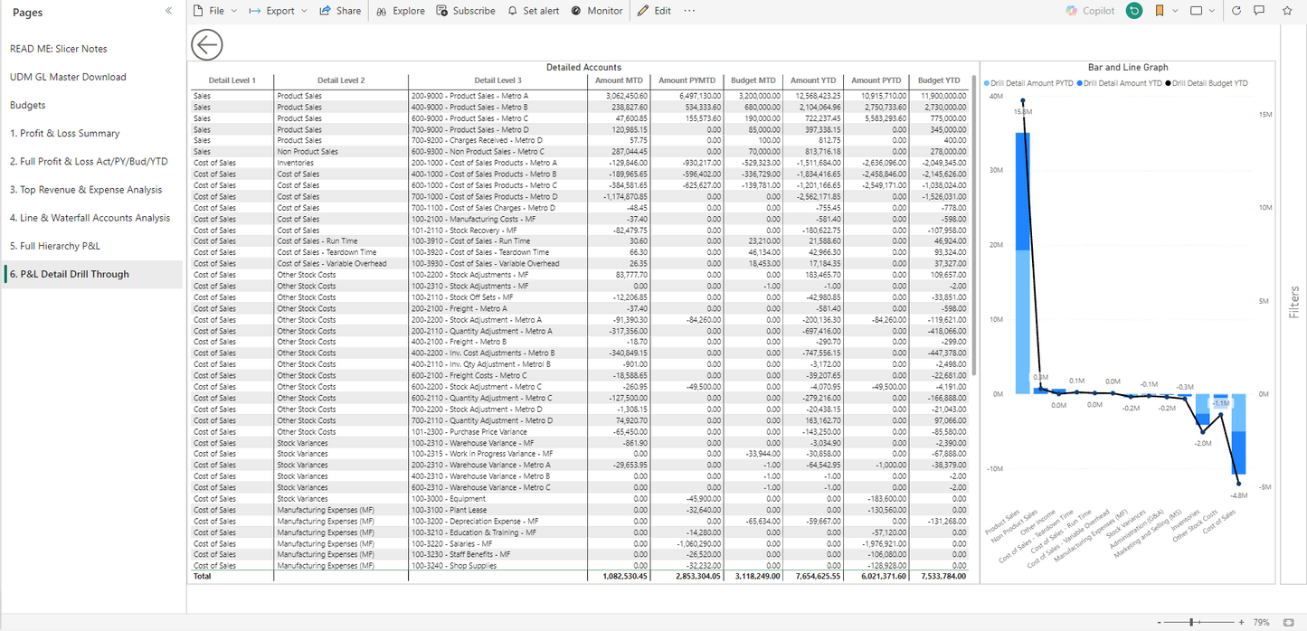Click the Other Stock Costs bar in the chart
The width and height of the screenshot is (1307, 631).
[1219, 403]
